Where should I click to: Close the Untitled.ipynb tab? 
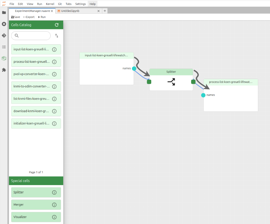click(99, 11)
